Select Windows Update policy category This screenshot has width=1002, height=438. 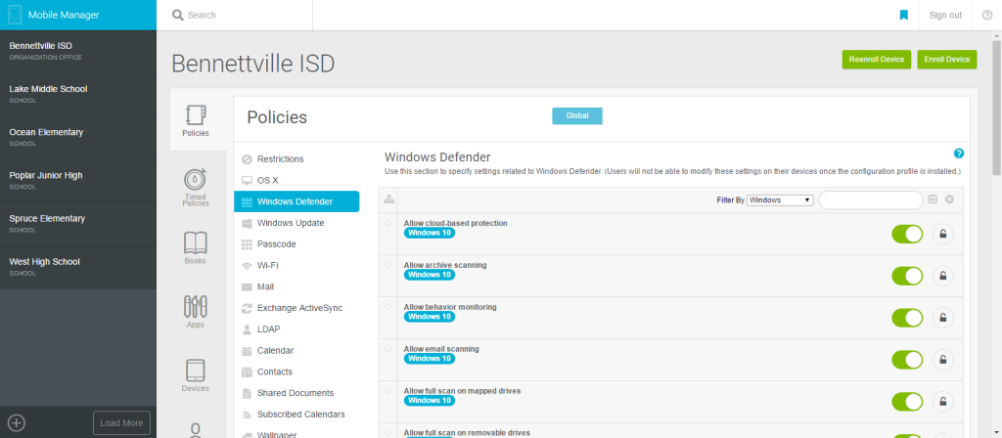296,223
